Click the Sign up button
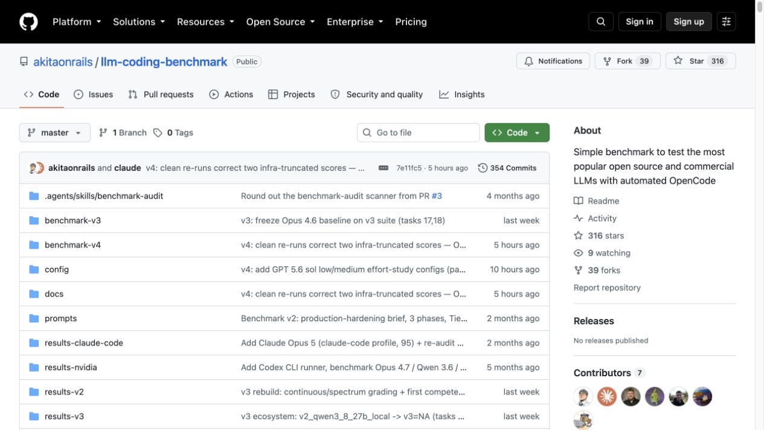 click(x=689, y=22)
